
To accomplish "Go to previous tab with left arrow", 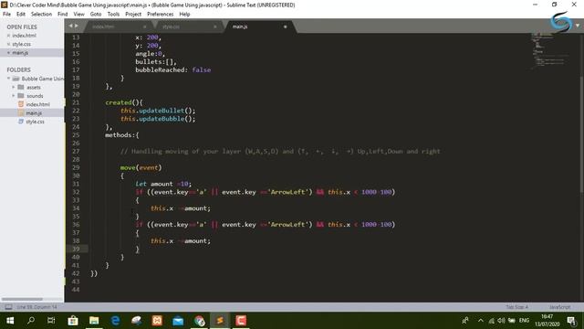I will pyautogui.click(x=70, y=26).
